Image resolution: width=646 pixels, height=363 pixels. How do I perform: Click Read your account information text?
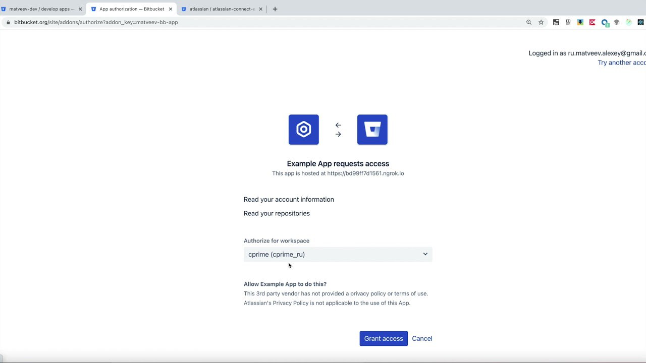pyautogui.click(x=289, y=200)
